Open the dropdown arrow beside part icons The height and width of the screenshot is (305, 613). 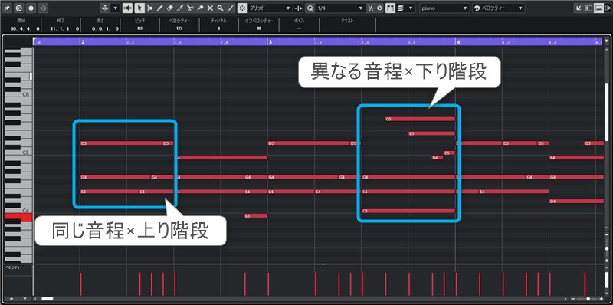coord(411,8)
